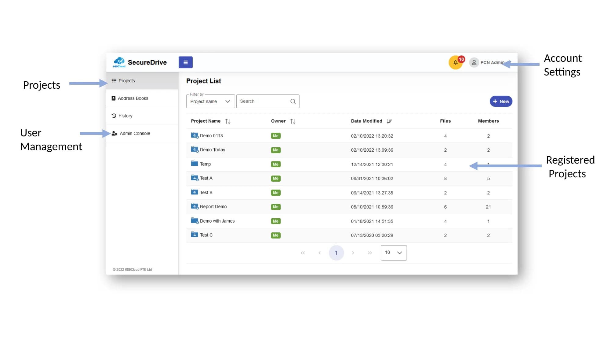Screen dimensions: 611x344
Task: Click the Project Name column header
Action: [205, 121]
